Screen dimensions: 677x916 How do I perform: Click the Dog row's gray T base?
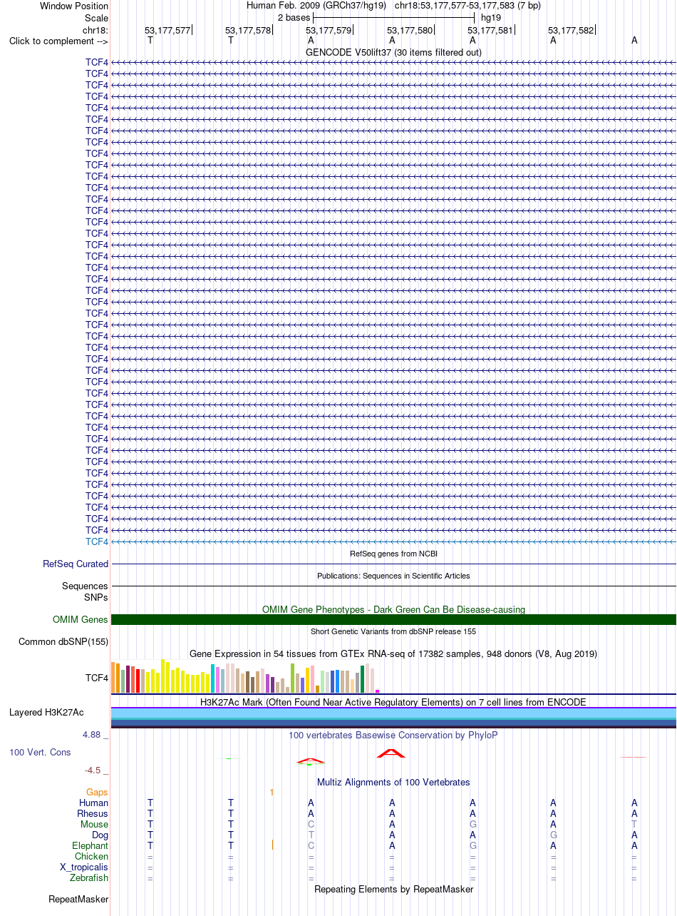pyautogui.click(x=311, y=835)
